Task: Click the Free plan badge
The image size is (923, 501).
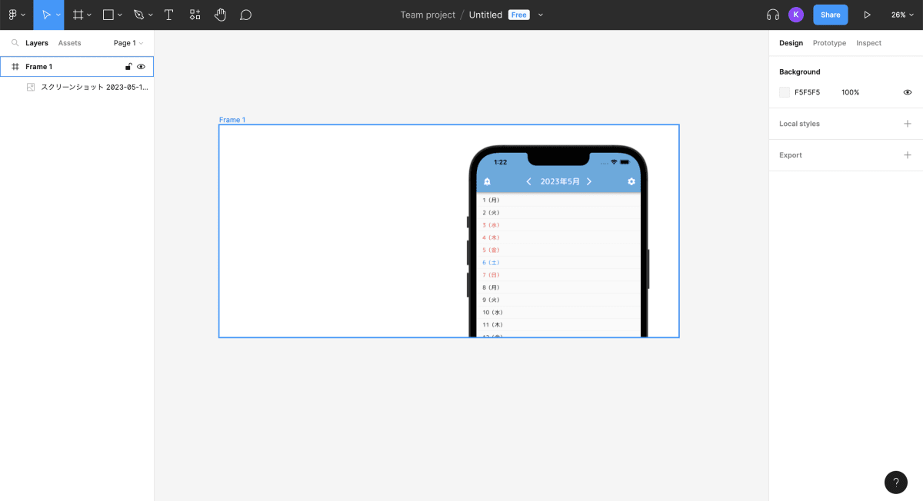Action: point(519,15)
